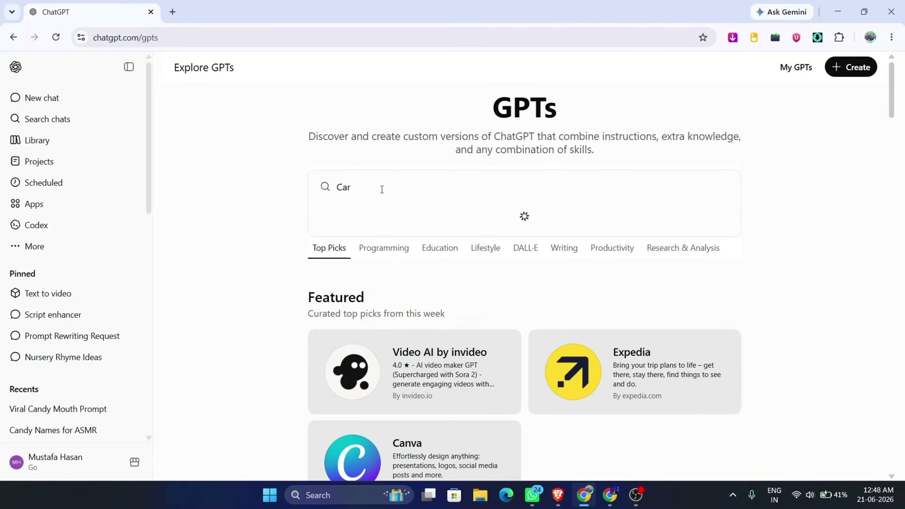The height and width of the screenshot is (509, 905).
Task: Launch Microsoft Edge from the taskbar
Action: coord(506,495)
